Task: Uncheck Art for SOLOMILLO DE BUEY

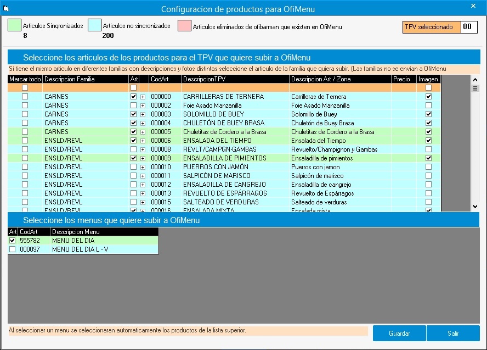Action: (134, 114)
